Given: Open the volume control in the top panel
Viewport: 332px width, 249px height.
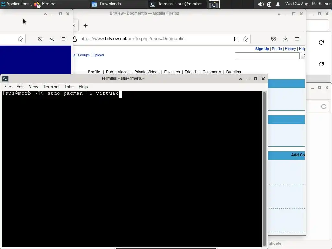Looking at the screenshot, I should tap(261, 4).
